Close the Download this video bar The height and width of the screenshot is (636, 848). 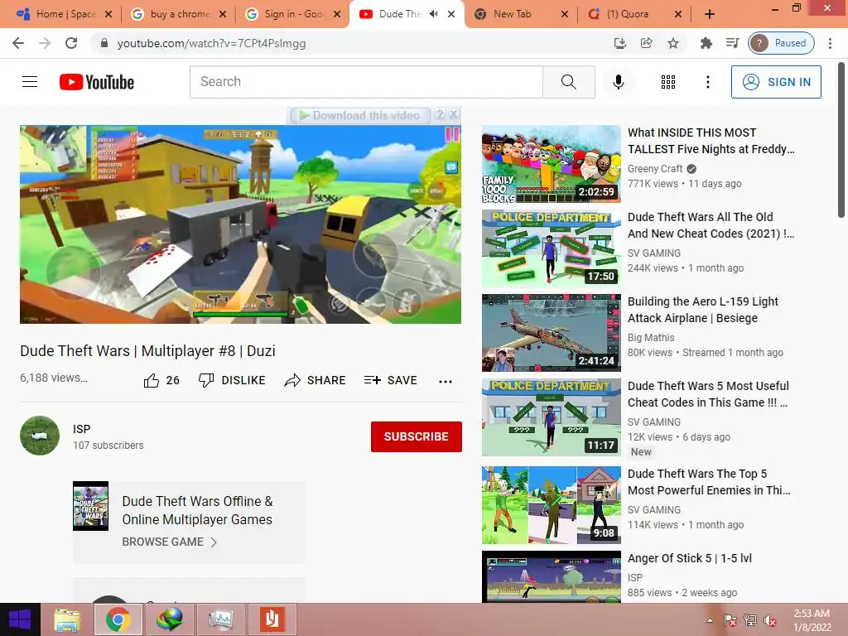coord(454,114)
